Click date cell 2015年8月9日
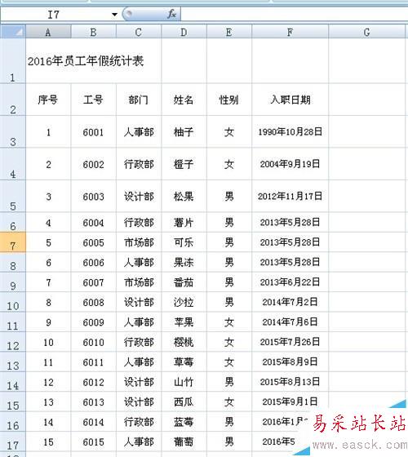The image size is (408, 457). 290,362
